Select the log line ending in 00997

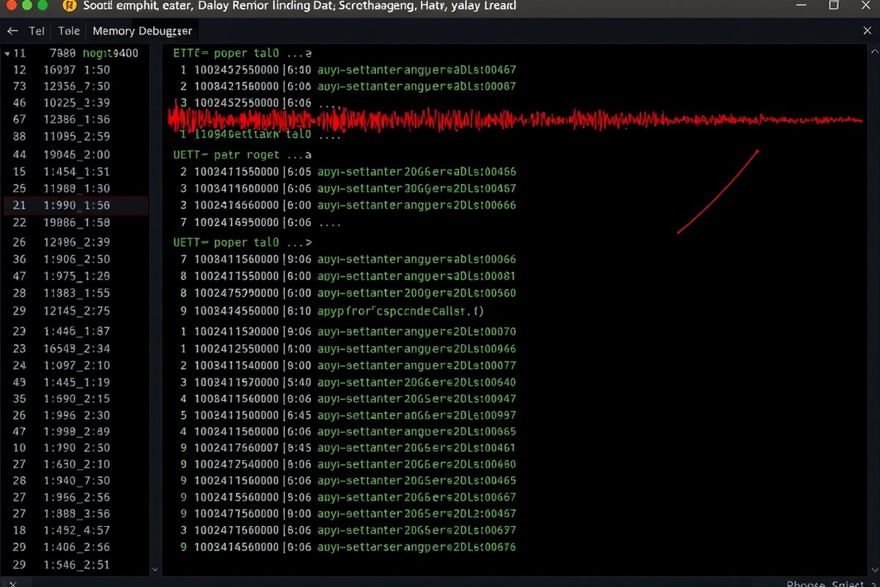[348, 415]
